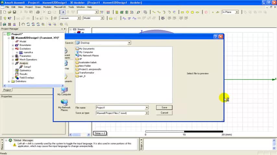Select the Excitations tree item

25,49
